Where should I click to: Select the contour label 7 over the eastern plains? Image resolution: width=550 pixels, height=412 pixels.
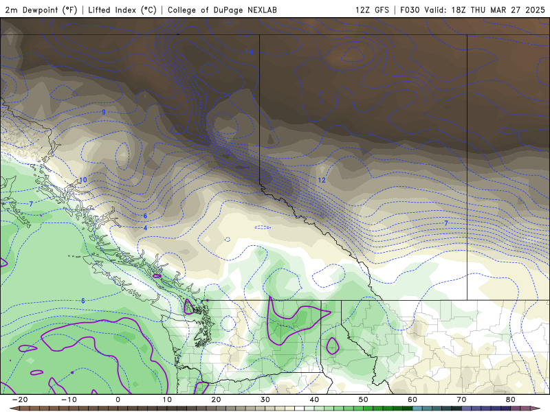coord(446,223)
